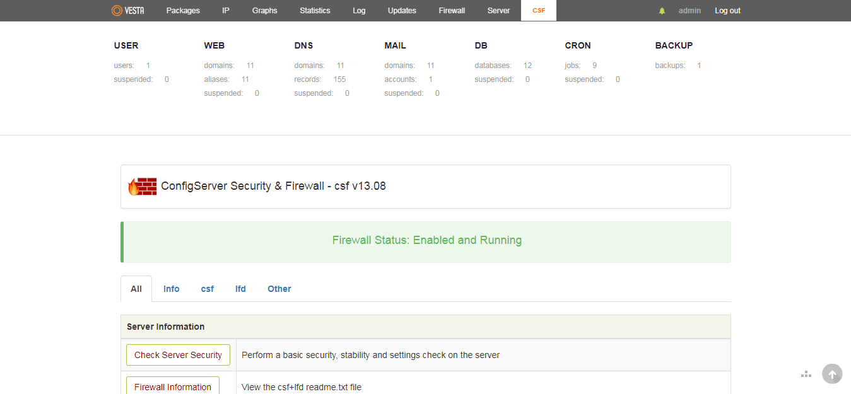Open the Packages menu item

(183, 11)
